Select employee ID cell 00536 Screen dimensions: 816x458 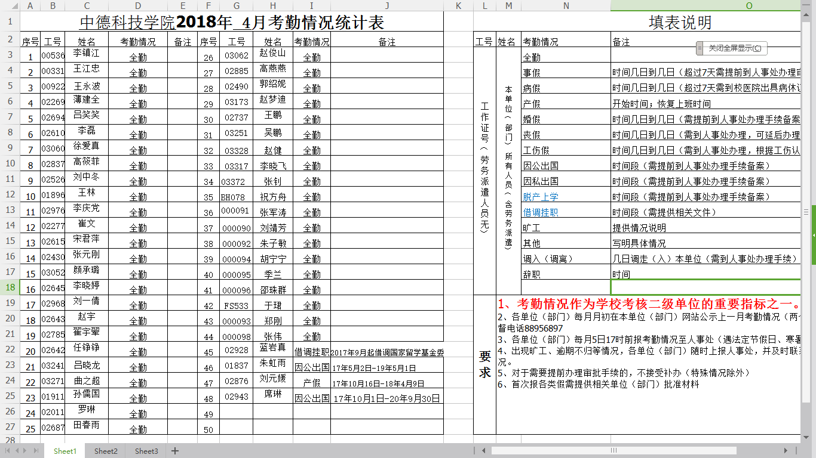tap(53, 55)
